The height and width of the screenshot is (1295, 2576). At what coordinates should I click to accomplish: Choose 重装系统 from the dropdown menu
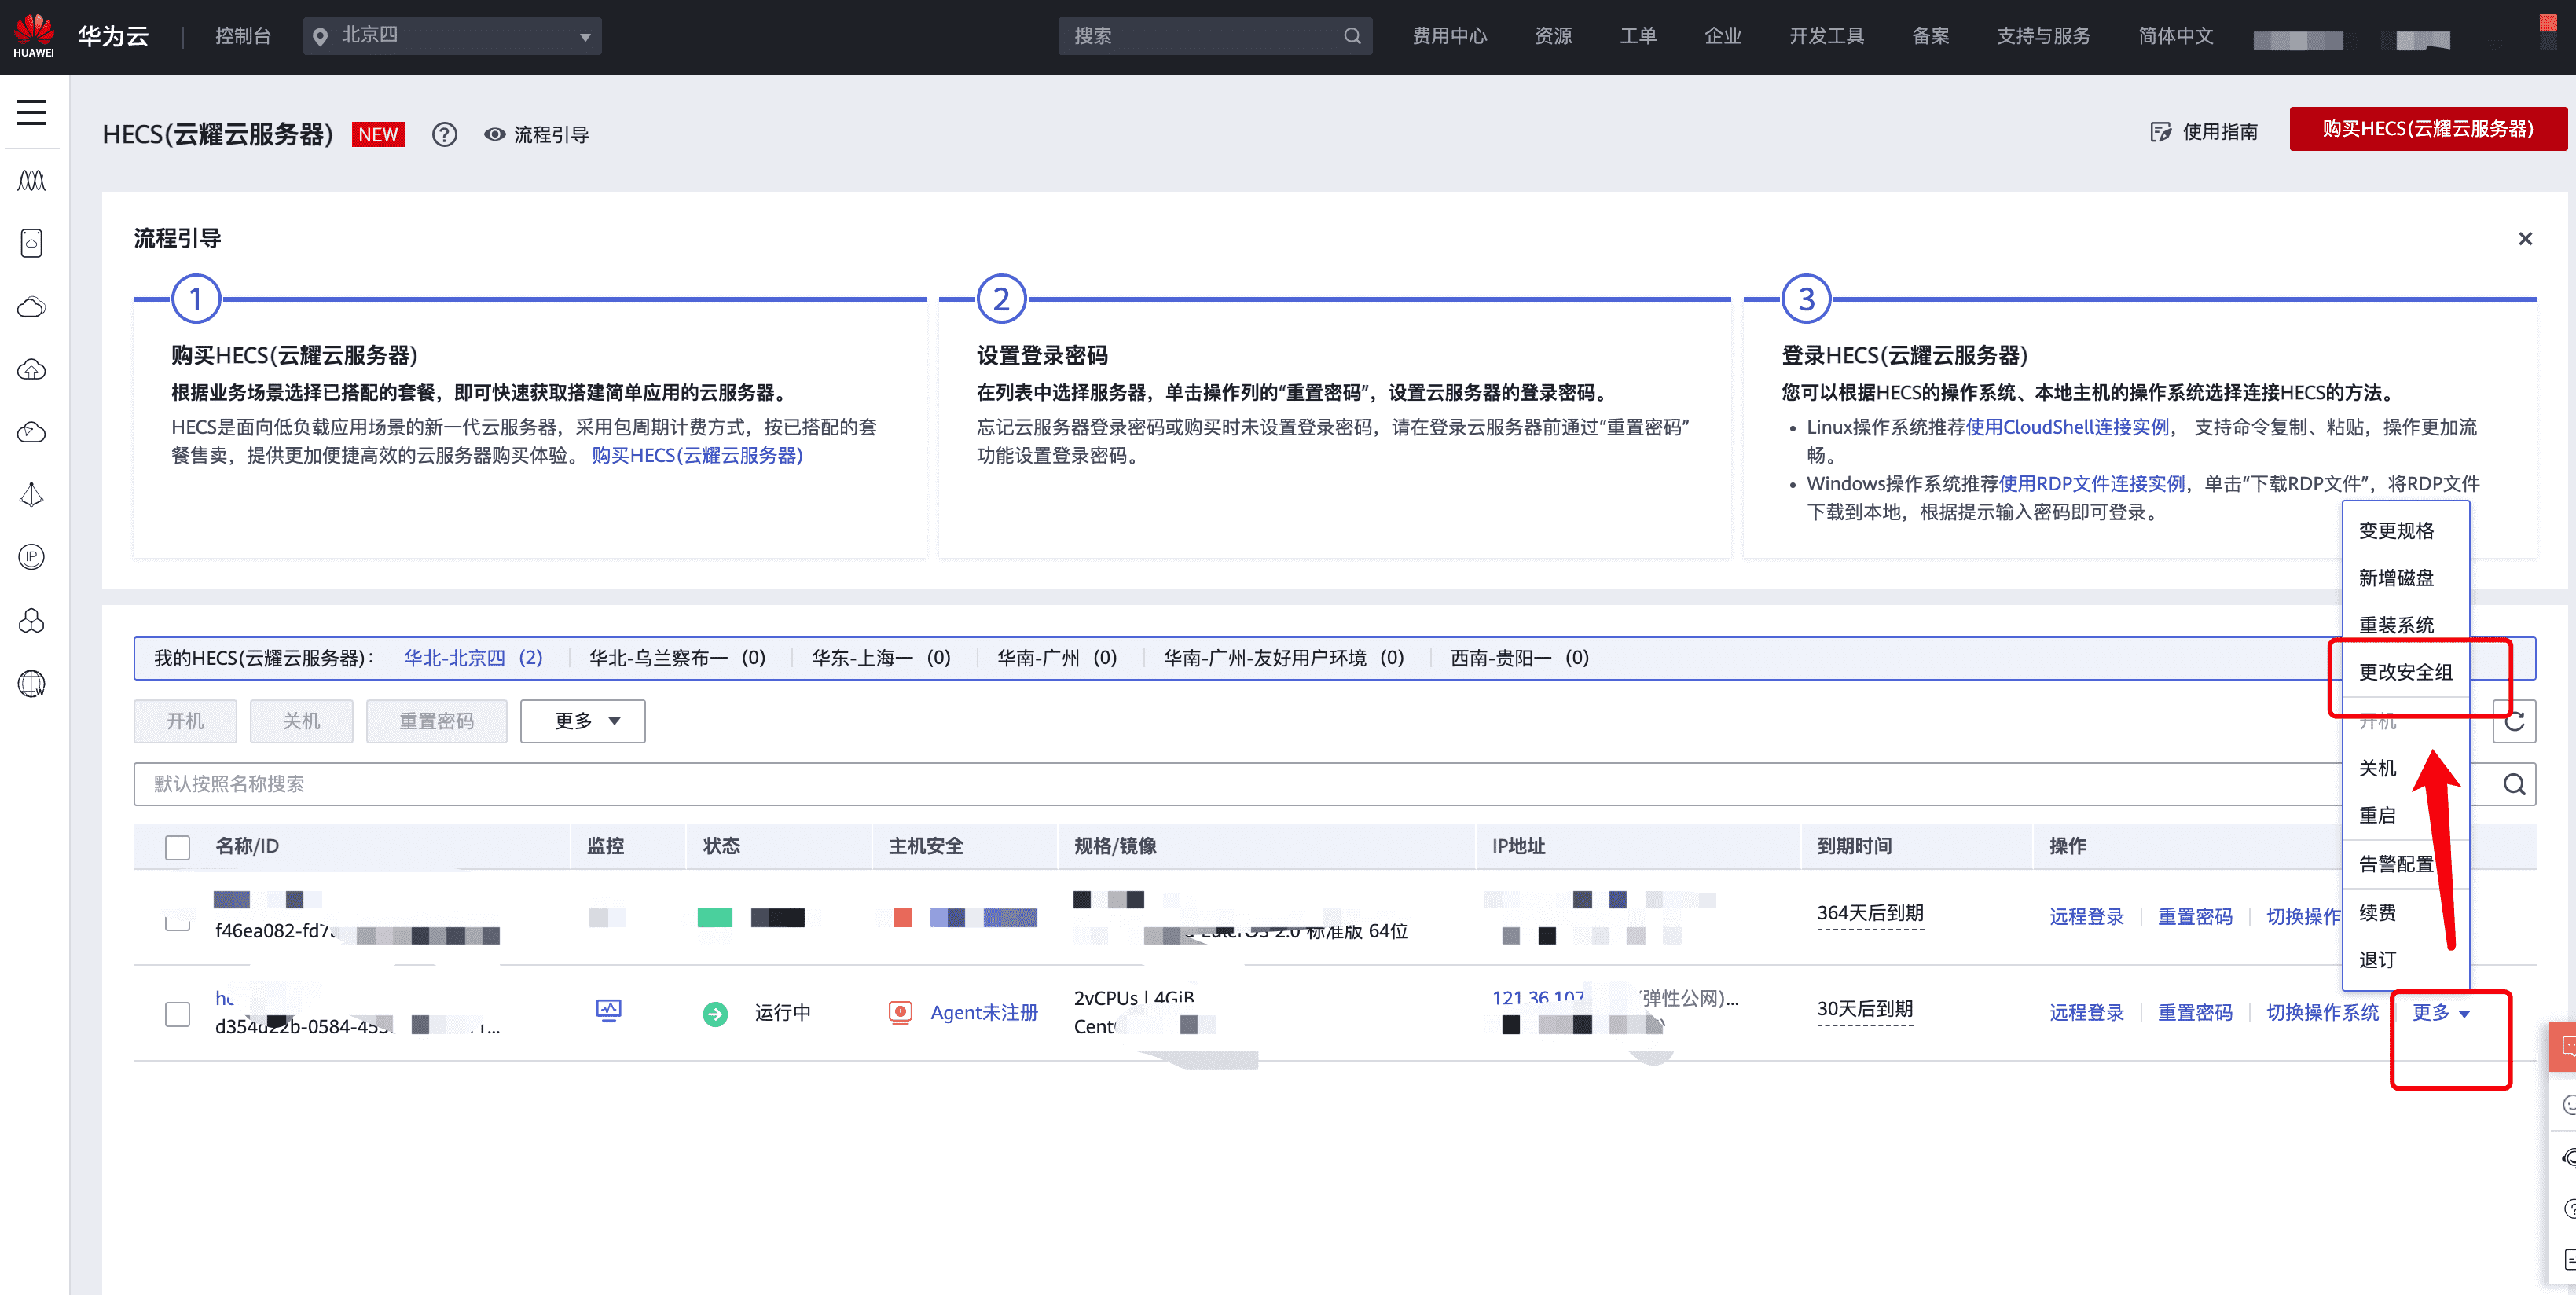pos(2395,625)
